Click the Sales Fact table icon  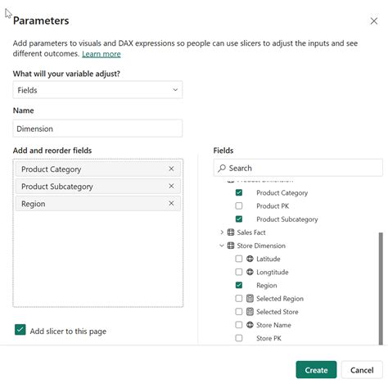coord(231,232)
